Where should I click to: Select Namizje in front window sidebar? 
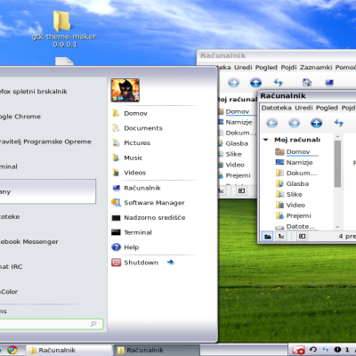pyautogui.click(x=294, y=162)
